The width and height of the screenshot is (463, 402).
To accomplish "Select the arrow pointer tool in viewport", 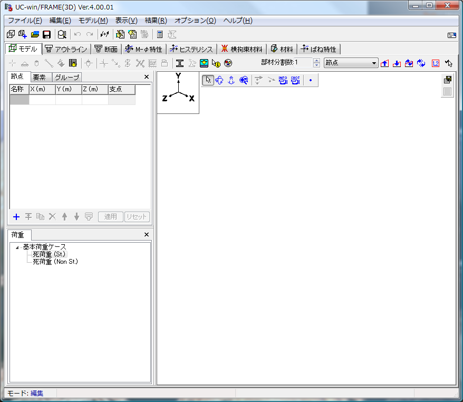I will (208, 80).
